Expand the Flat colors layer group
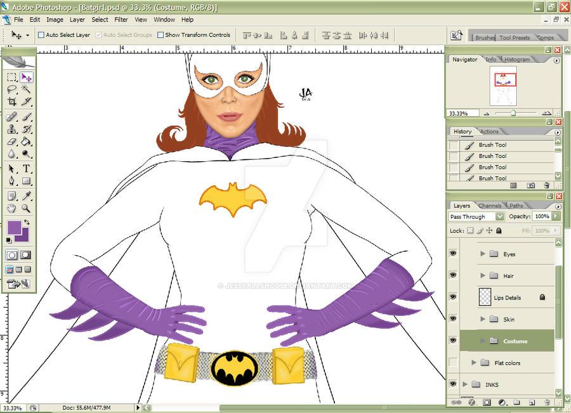571x413 pixels. tap(474, 362)
